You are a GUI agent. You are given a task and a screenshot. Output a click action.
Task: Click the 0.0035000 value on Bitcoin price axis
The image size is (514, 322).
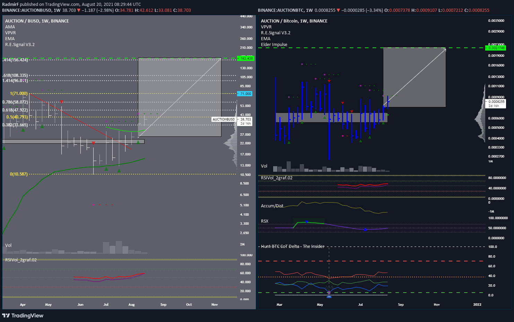pos(496,21)
